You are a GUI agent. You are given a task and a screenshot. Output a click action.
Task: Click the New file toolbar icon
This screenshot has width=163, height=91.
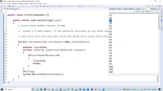(x=1, y=6)
